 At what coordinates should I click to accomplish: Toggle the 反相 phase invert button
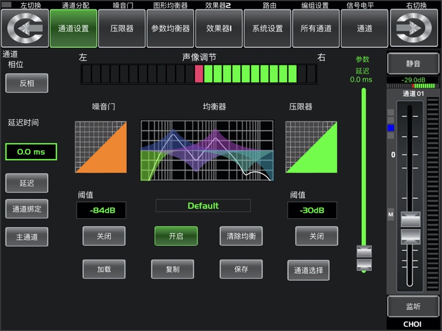coord(27,83)
